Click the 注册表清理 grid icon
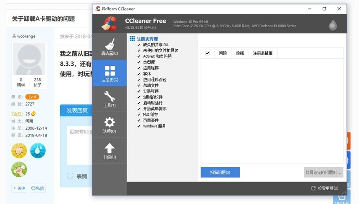 point(132,38)
